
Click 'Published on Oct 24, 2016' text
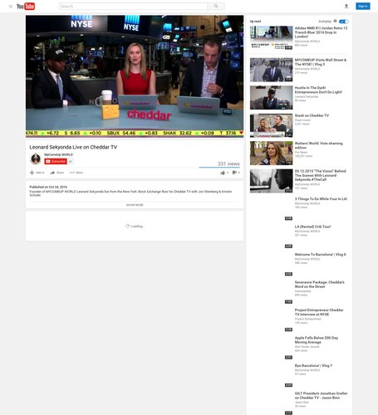[x=48, y=187]
